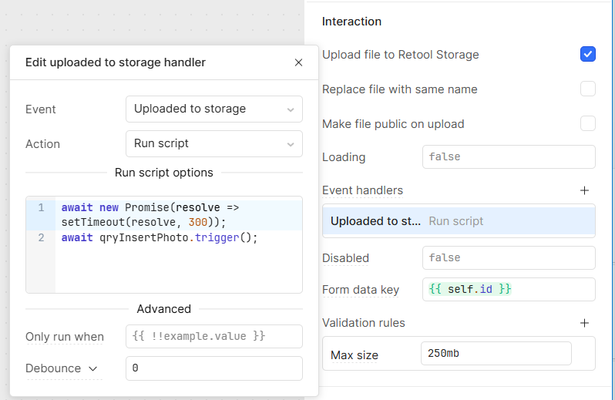
Task: Close the edit handler popup
Action: [298, 62]
